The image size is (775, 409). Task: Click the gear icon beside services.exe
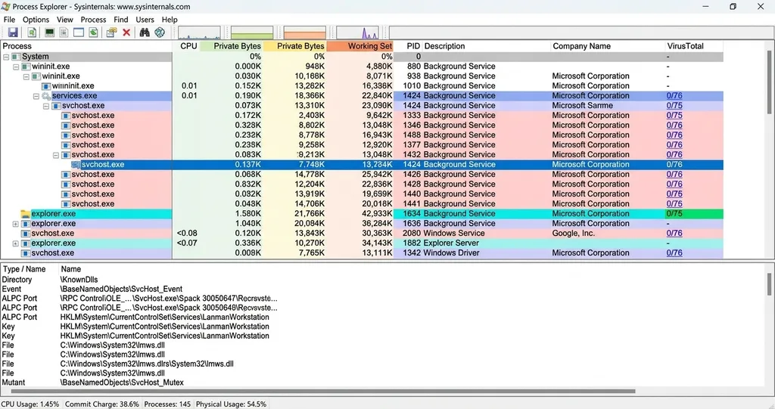[x=46, y=96]
